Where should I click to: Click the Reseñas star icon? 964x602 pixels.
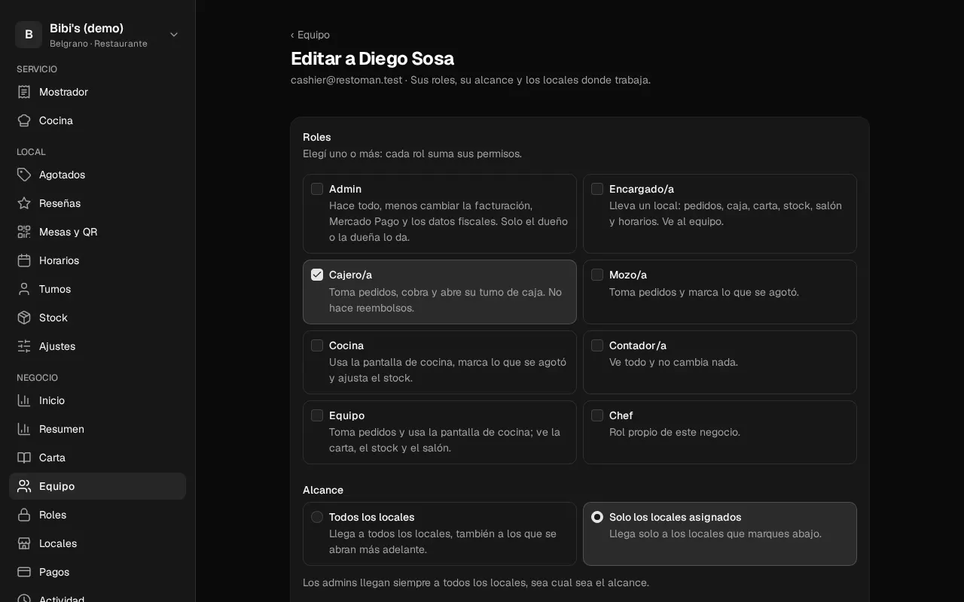click(x=24, y=203)
